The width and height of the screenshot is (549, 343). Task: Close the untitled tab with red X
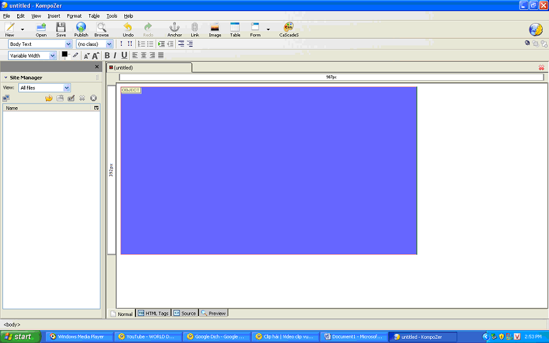541,67
